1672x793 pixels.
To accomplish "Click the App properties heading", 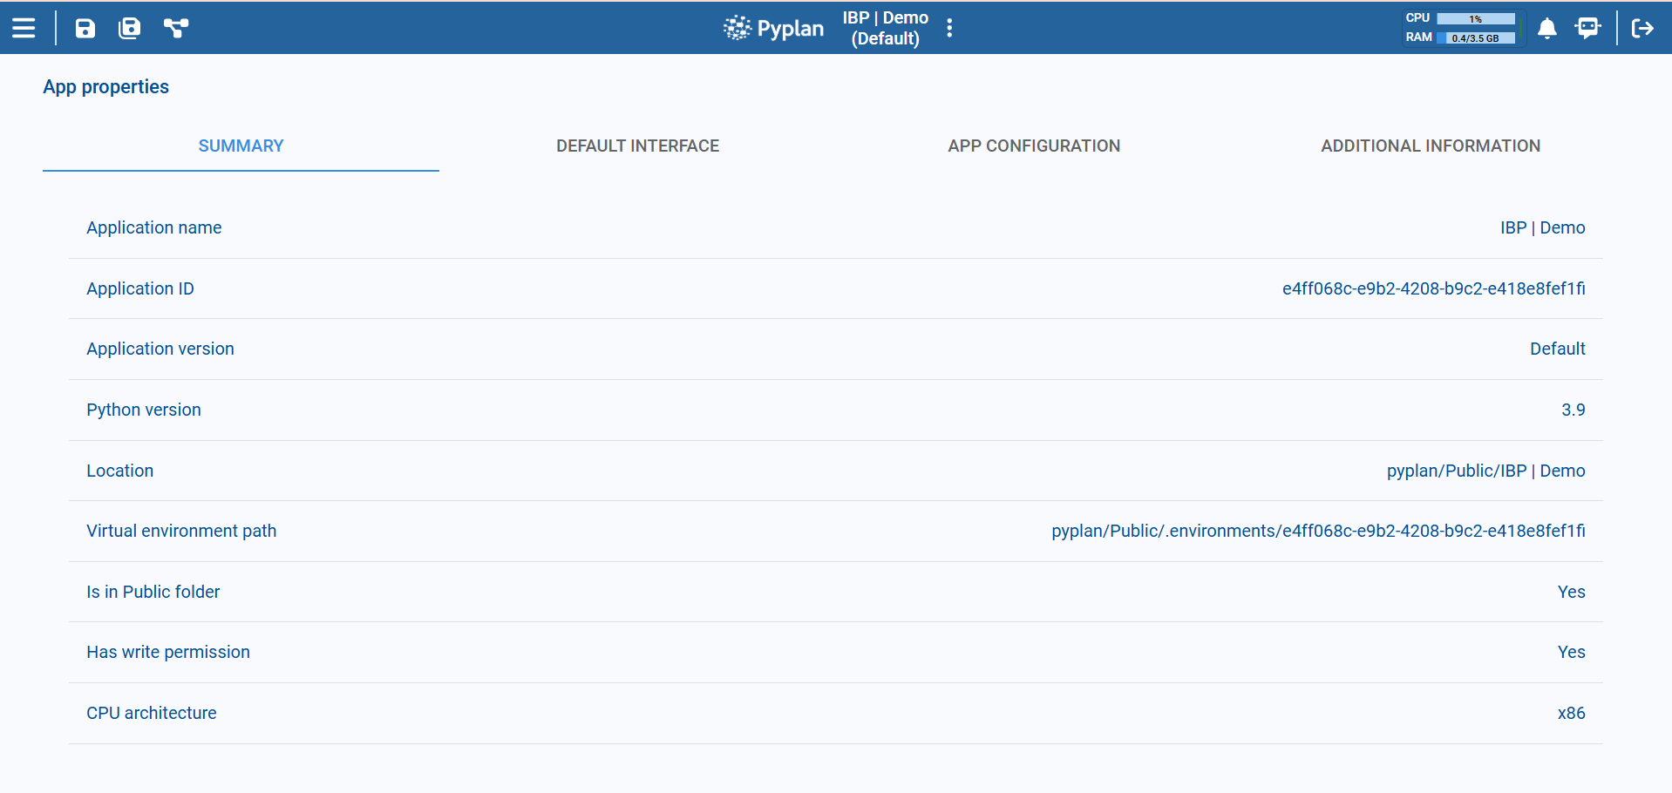I will click(105, 86).
